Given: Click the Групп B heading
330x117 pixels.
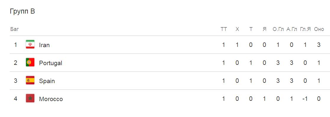Looking at the screenshot, I should click(x=22, y=11).
